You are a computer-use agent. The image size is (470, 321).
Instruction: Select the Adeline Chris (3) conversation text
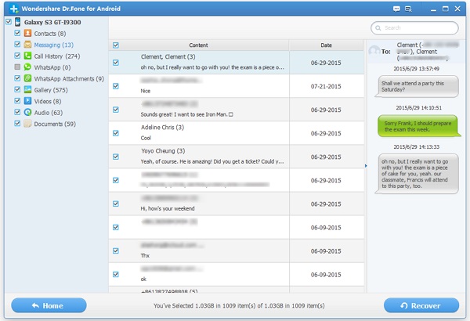click(x=162, y=128)
